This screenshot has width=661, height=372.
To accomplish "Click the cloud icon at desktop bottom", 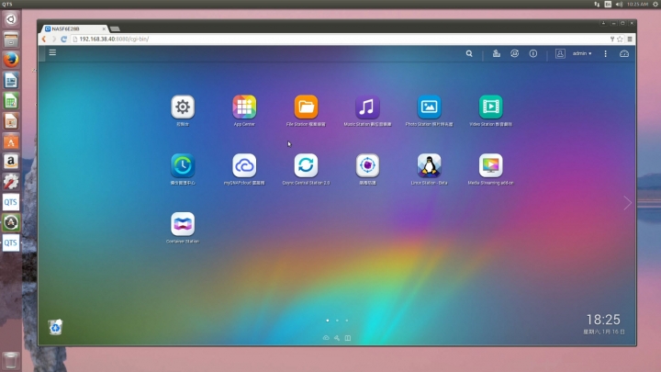I will [326, 338].
